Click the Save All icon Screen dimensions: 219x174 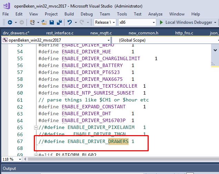(59, 22)
